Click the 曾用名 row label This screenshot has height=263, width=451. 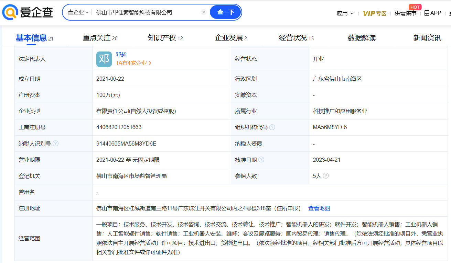tap(26, 192)
